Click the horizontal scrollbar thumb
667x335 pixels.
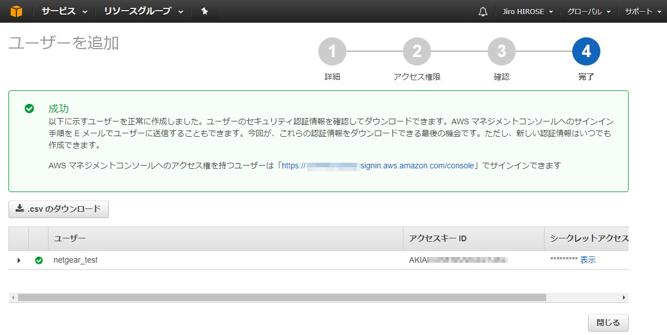tap(282, 298)
